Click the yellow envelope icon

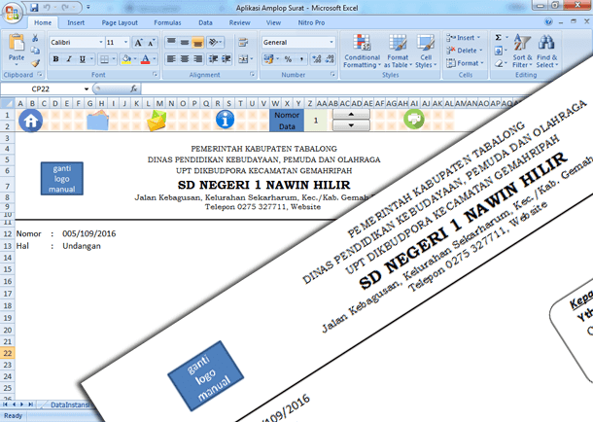click(157, 121)
